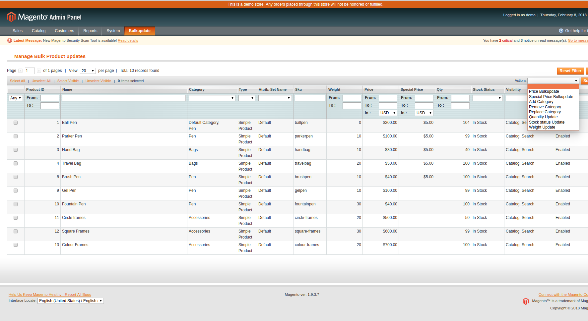Click the red alert icon beside Latest Message
Viewport: 588px width, 321px height.
[10, 40]
